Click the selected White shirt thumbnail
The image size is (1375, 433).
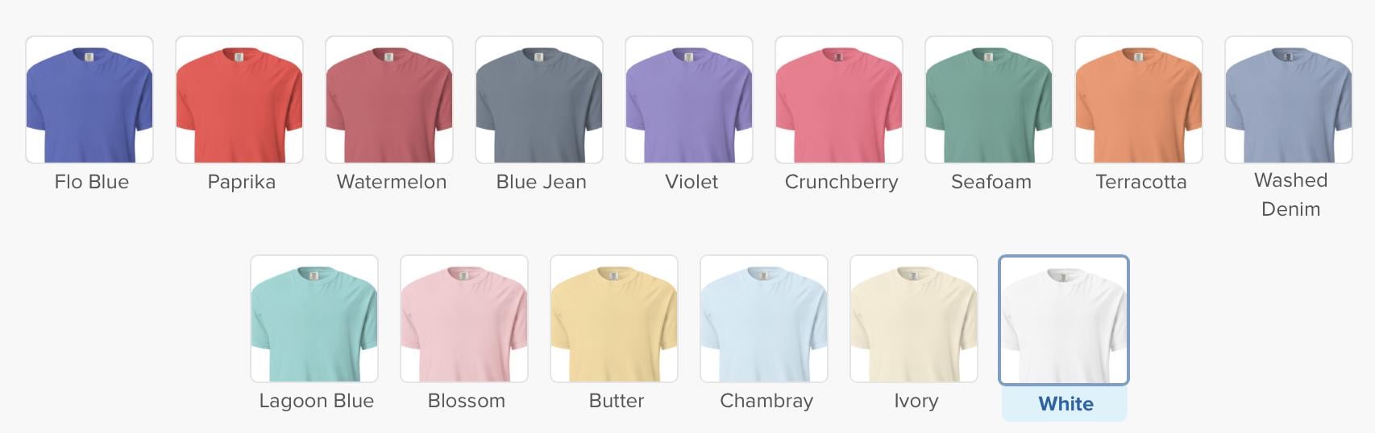pyautogui.click(x=1064, y=320)
